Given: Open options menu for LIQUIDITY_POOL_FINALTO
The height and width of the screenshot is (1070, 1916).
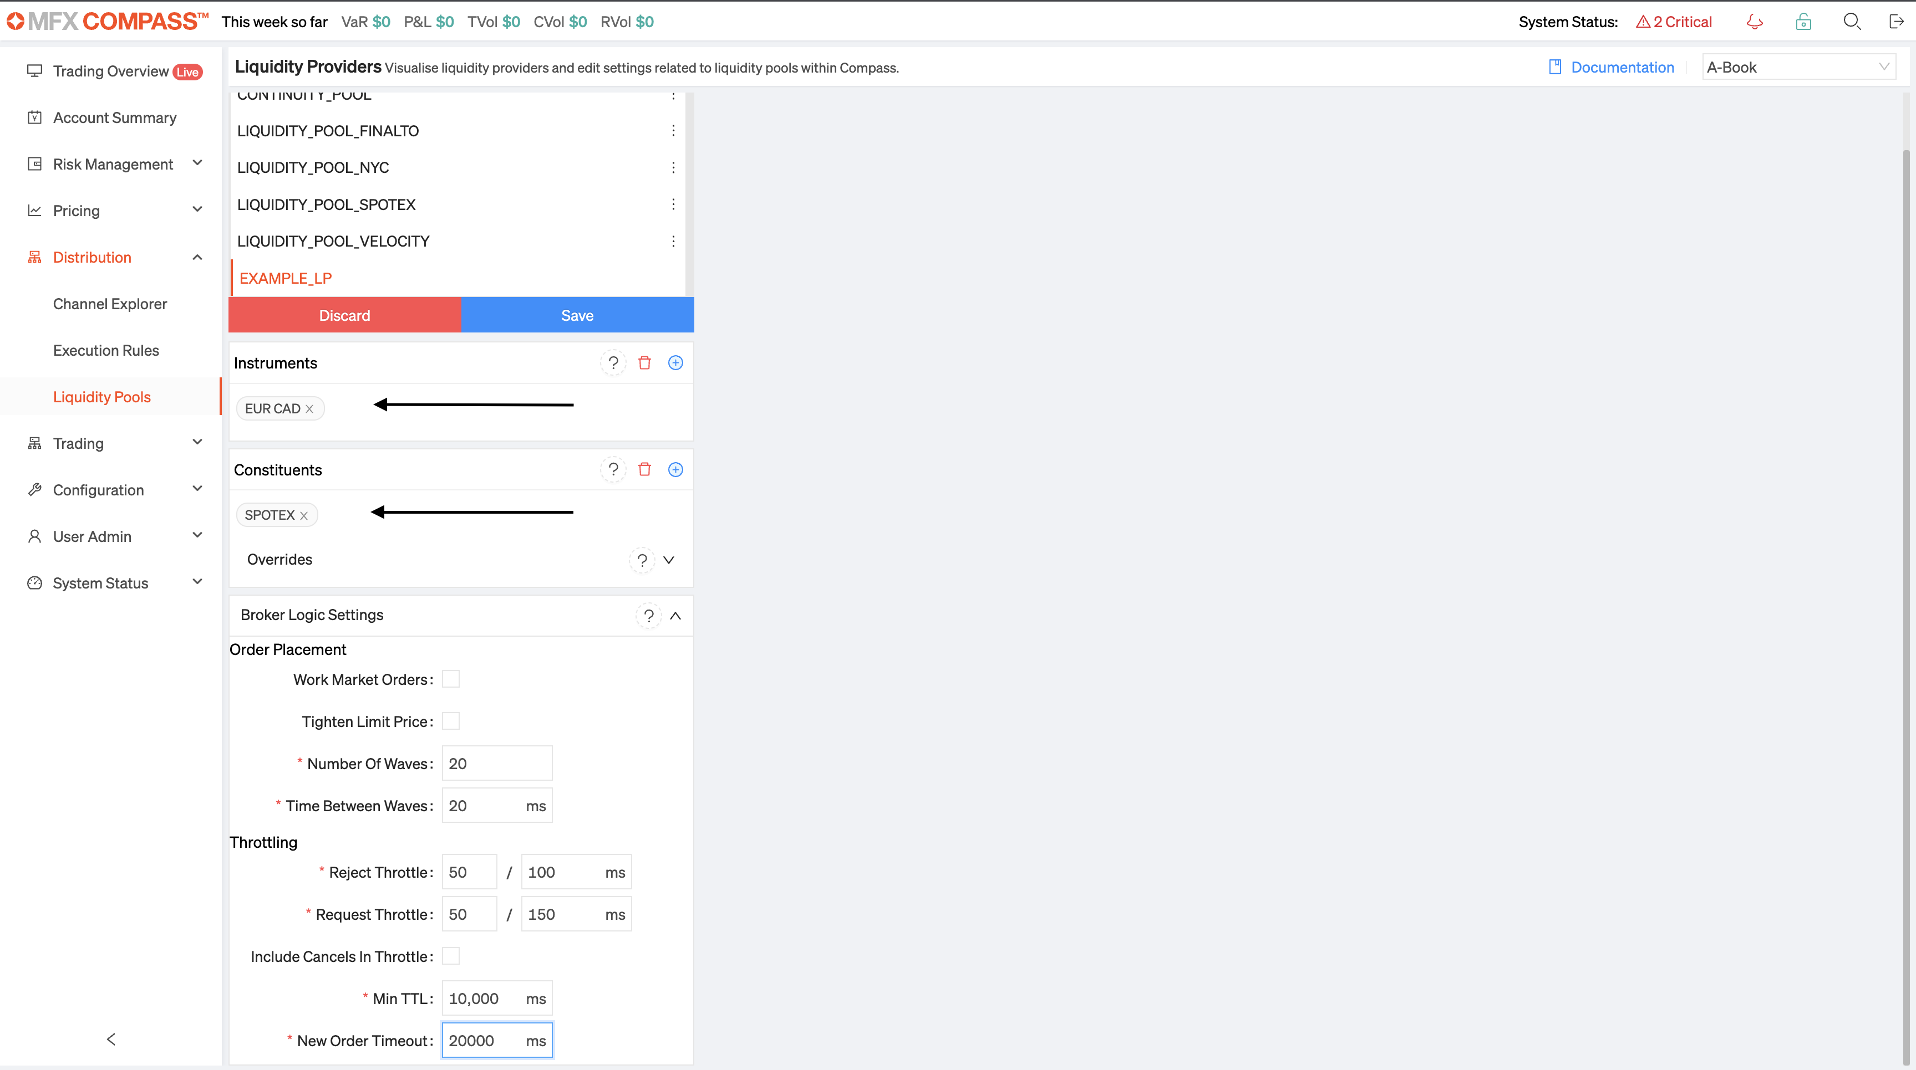Looking at the screenshot, I should click(x=673, y=131).
